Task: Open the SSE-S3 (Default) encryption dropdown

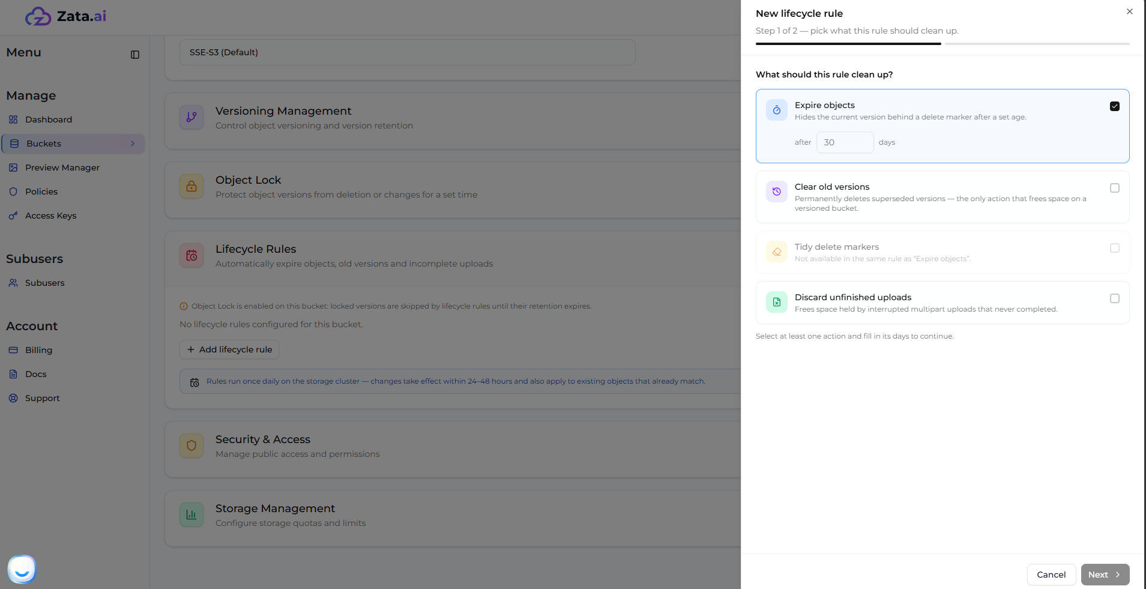Action: [x=407, y=52]
